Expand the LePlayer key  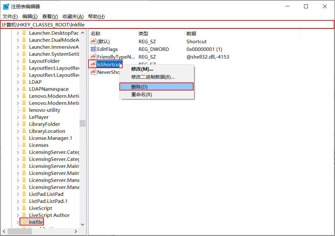[x=18, y=117]
